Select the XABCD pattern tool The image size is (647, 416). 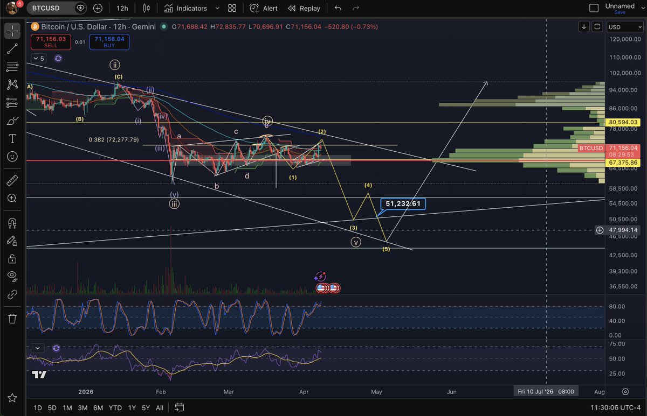12,84
